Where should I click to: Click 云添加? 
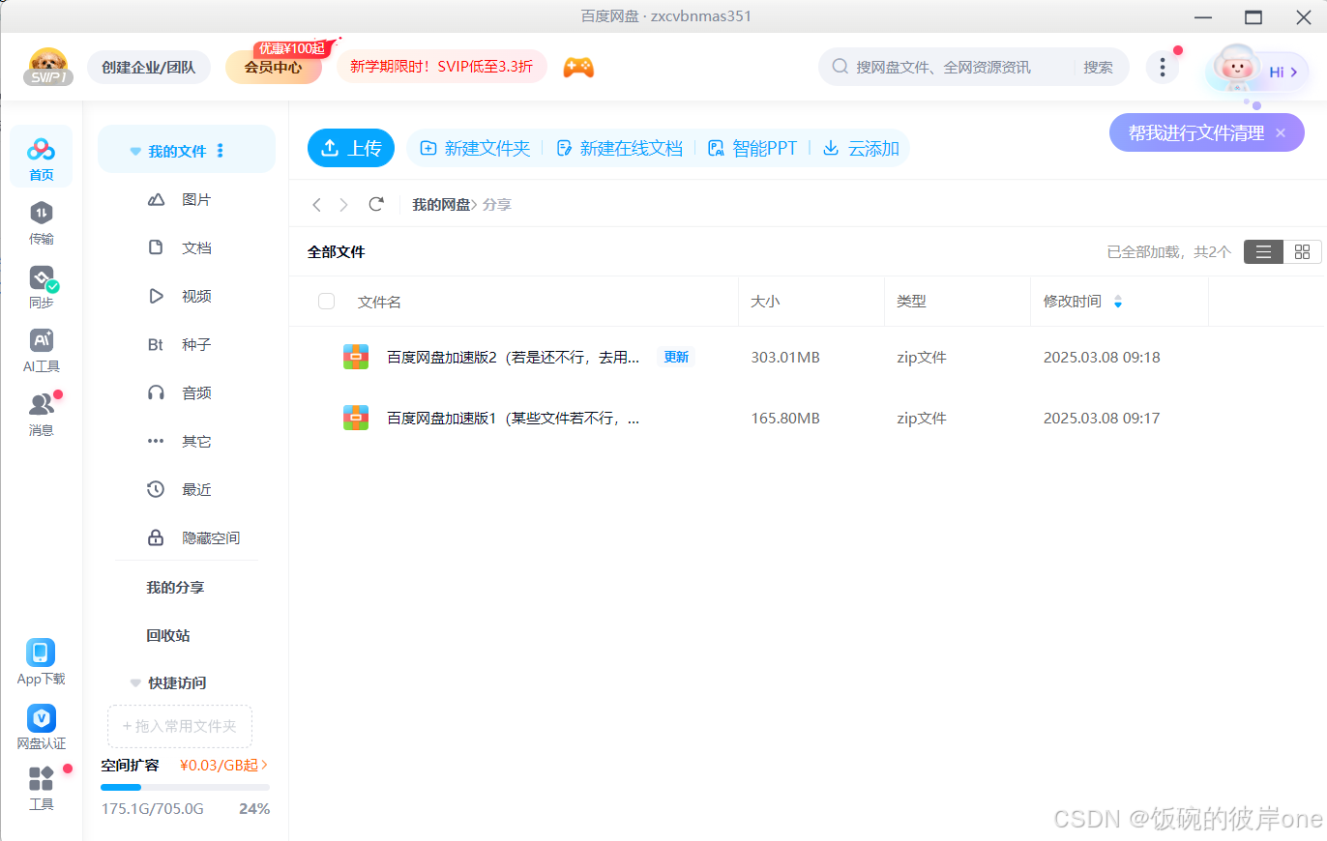[x=861, y=148]
